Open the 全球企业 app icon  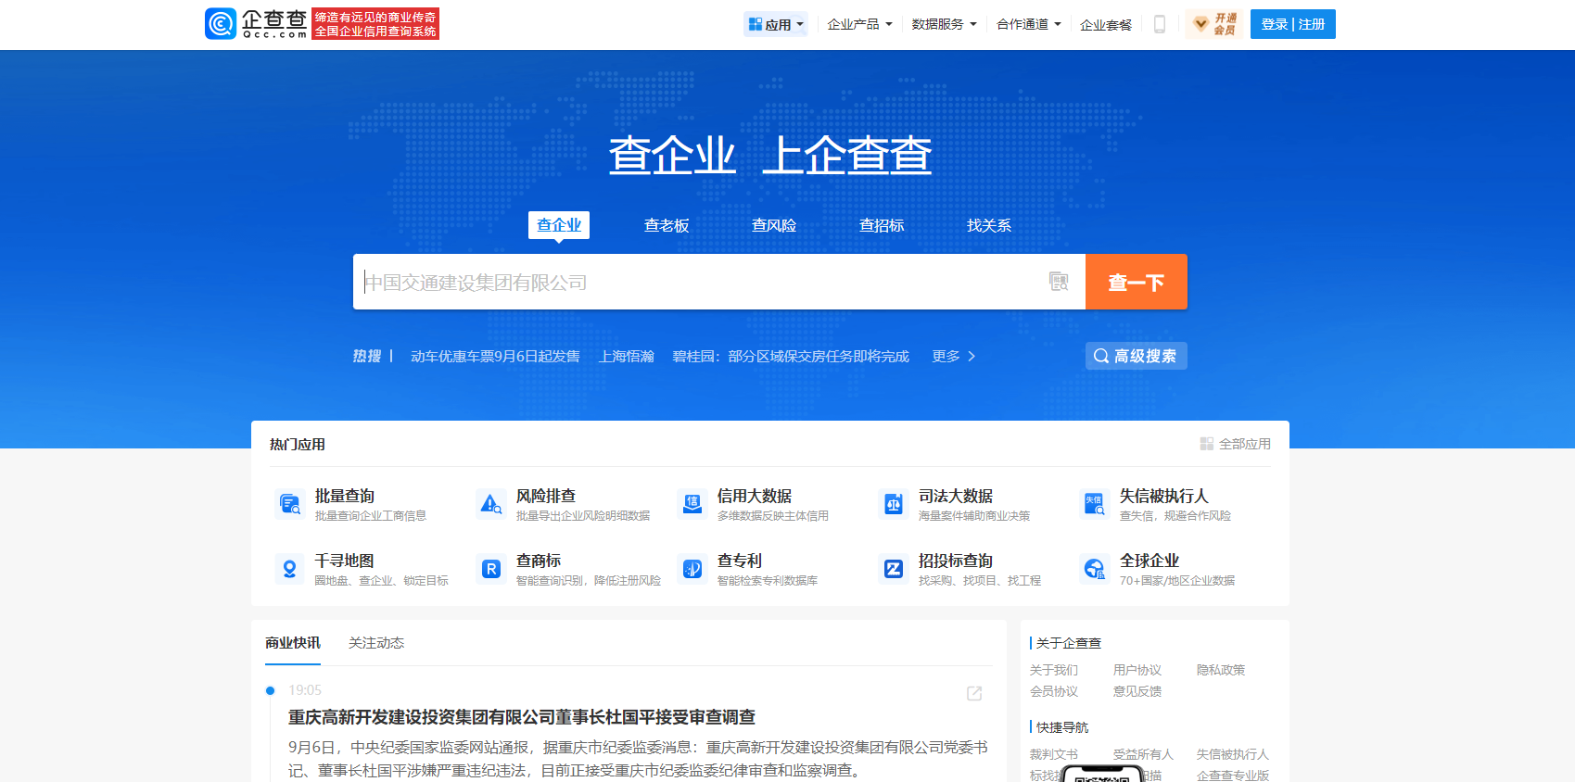(1095, 569)
